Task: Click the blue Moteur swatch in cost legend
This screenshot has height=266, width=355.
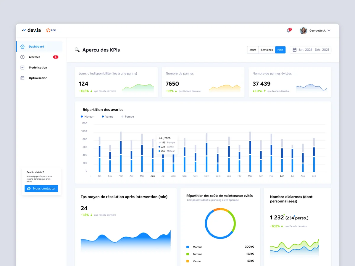Action: pyautogui.click(x=188, y=247)
